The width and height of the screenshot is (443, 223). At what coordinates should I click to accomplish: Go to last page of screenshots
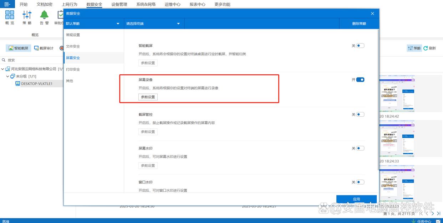point(439,213)
